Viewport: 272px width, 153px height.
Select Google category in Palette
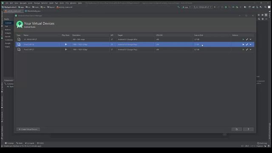coord(8,43)
